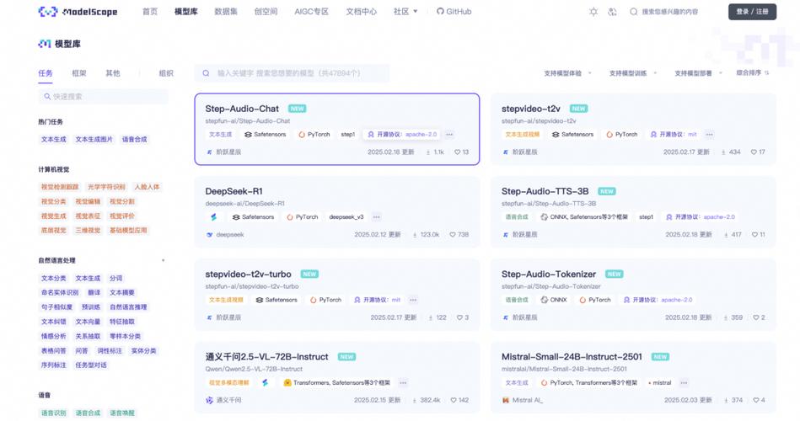Click the 登录 / 注册 button
Image resolution: width=800 pixels, height=421 pixels.
pyautogui.click(x=752, y=12)
